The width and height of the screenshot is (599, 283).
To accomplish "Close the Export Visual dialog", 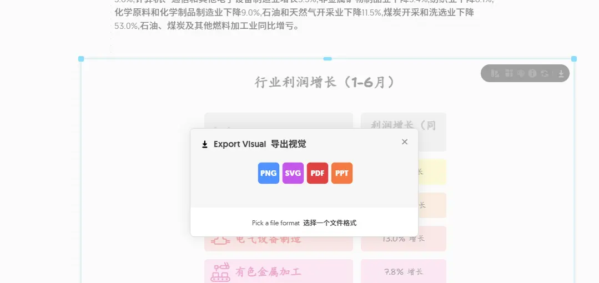I will tap(405, 142).
